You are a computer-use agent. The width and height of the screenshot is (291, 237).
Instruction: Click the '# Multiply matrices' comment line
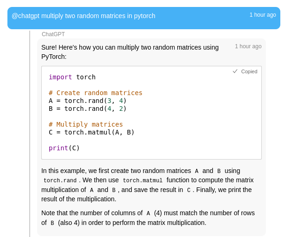pos(86,124)
